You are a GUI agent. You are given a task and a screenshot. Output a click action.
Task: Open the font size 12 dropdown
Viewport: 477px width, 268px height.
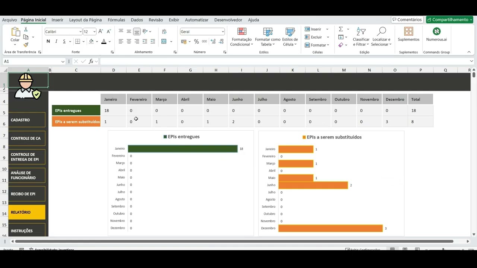(94, 32)
